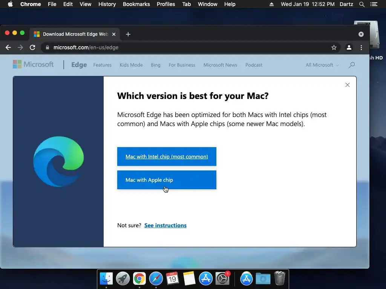Reload the Microsoft Edge page
The image size is (386, 289).
[32, 47]
